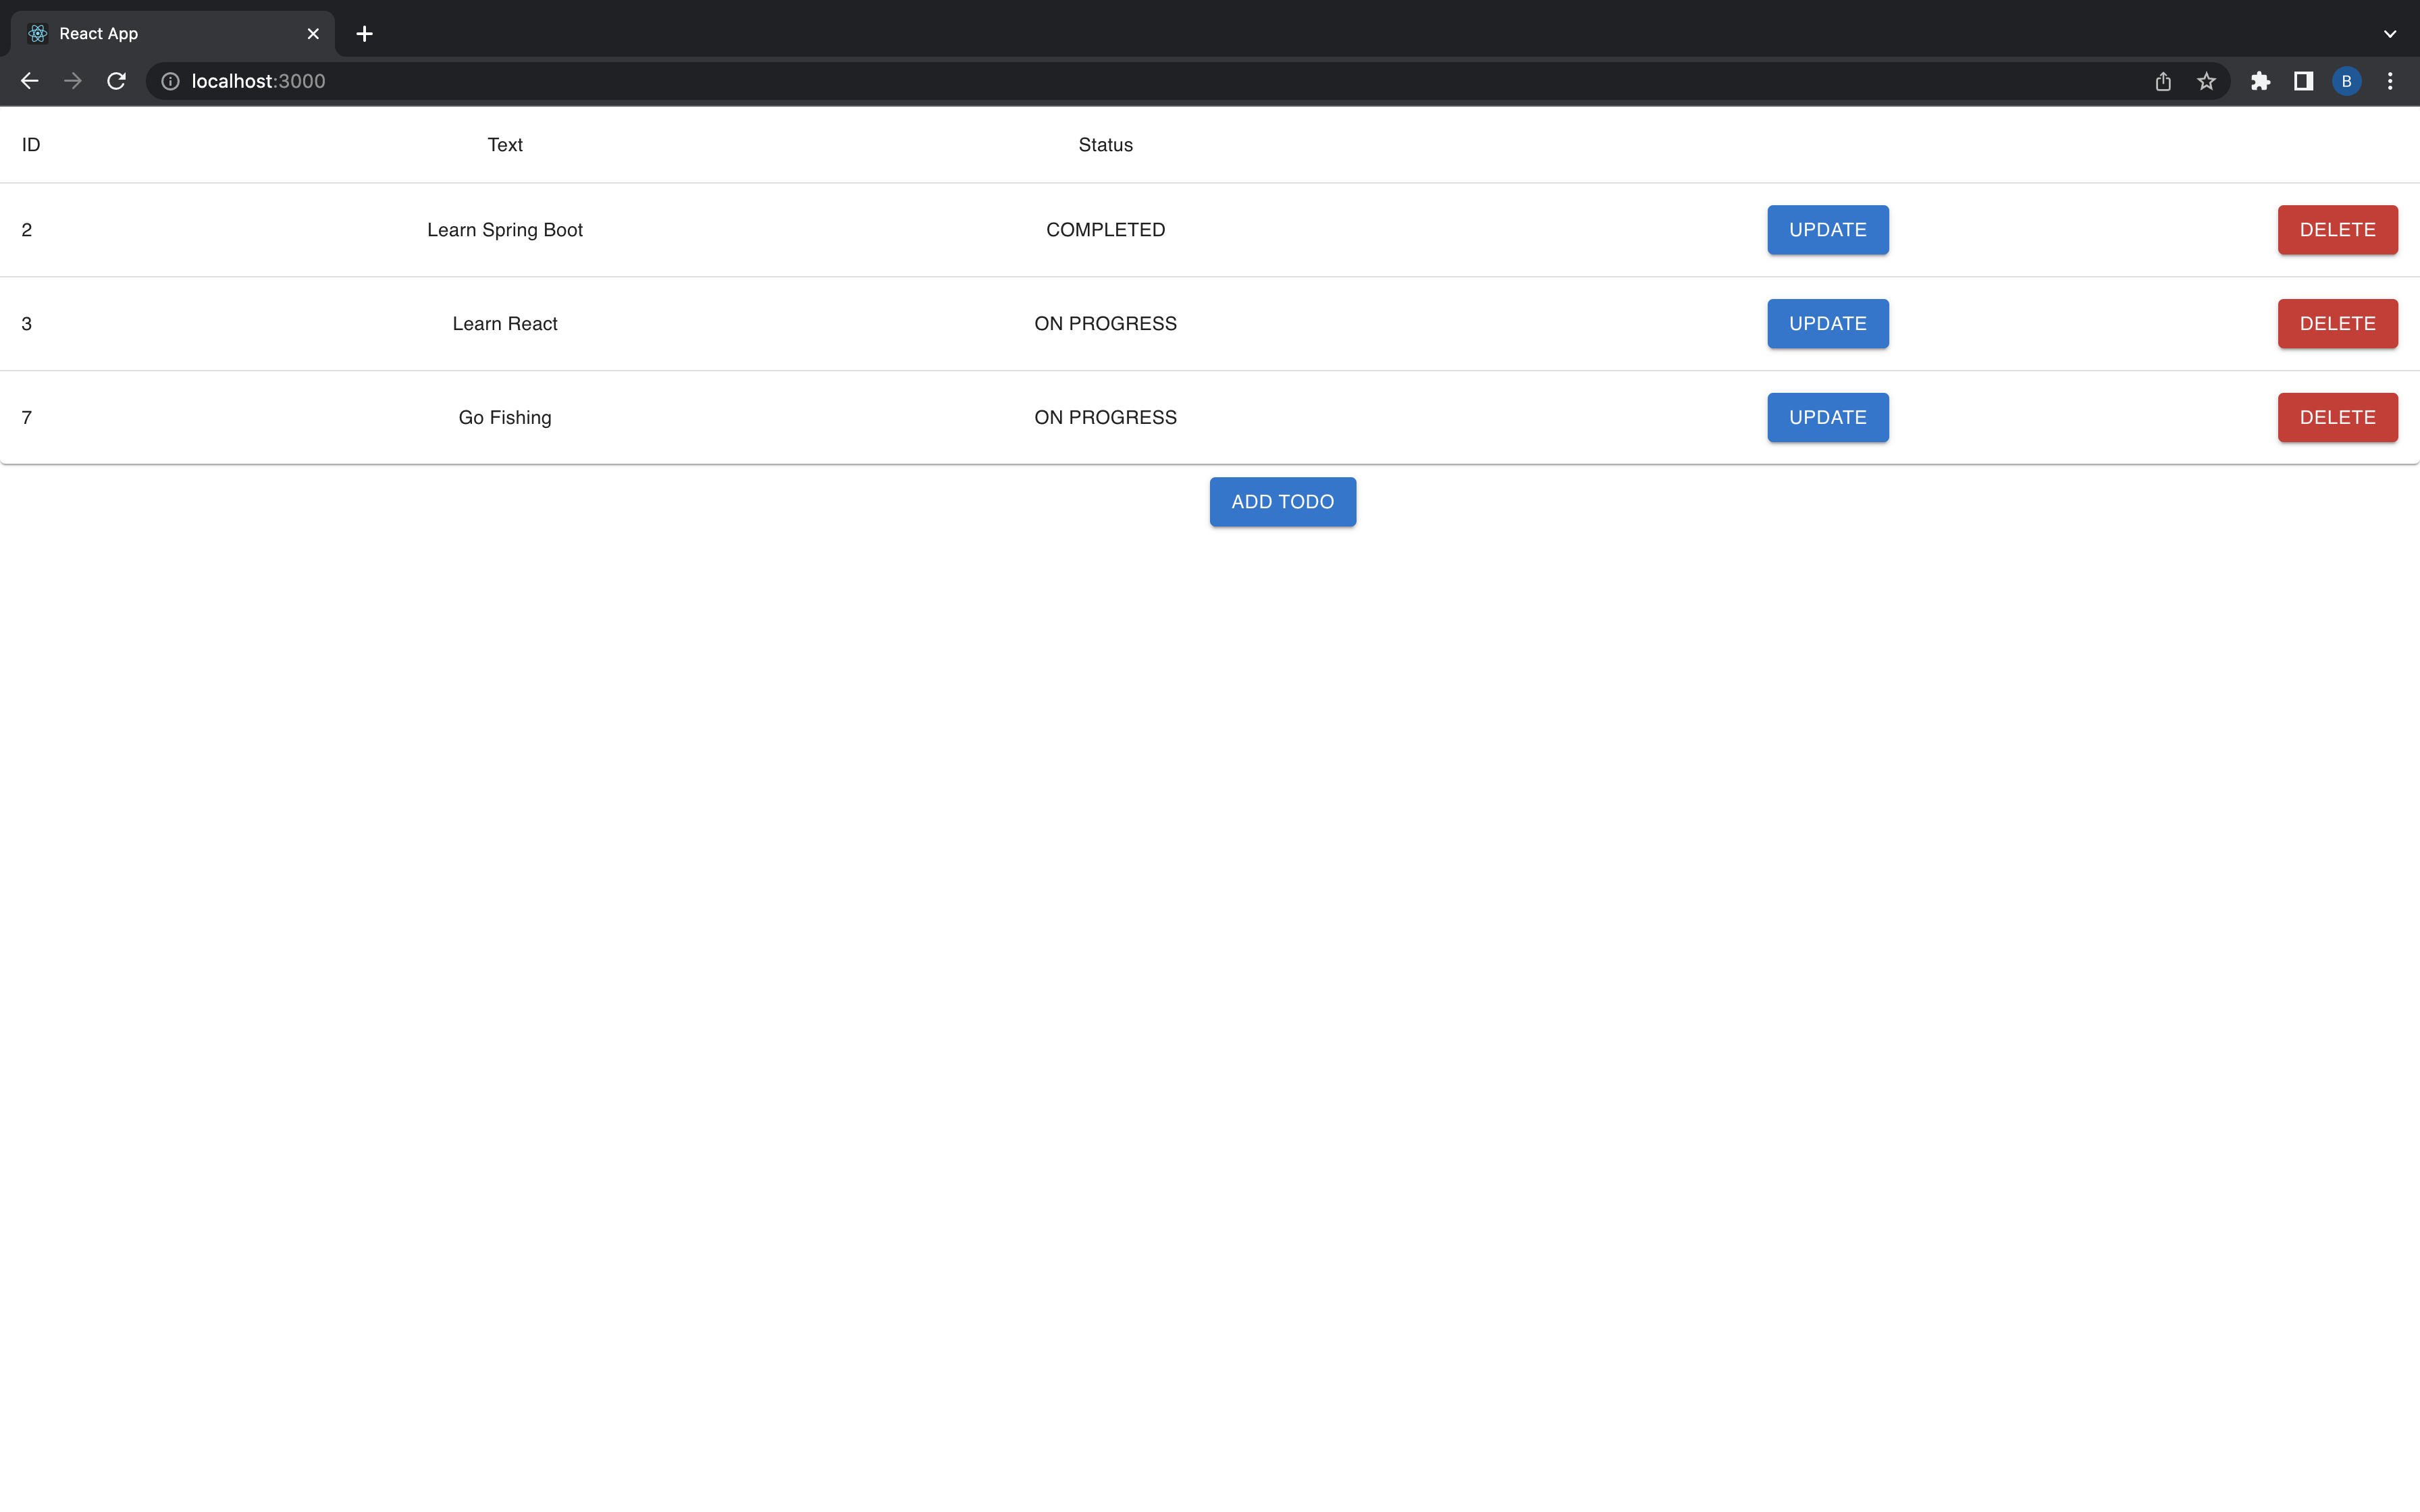Viewport: 2420px width, 1512px height.
Task: Click the profile avatar labeled B
Action: pyautogui.click(x=2345, y=81)
